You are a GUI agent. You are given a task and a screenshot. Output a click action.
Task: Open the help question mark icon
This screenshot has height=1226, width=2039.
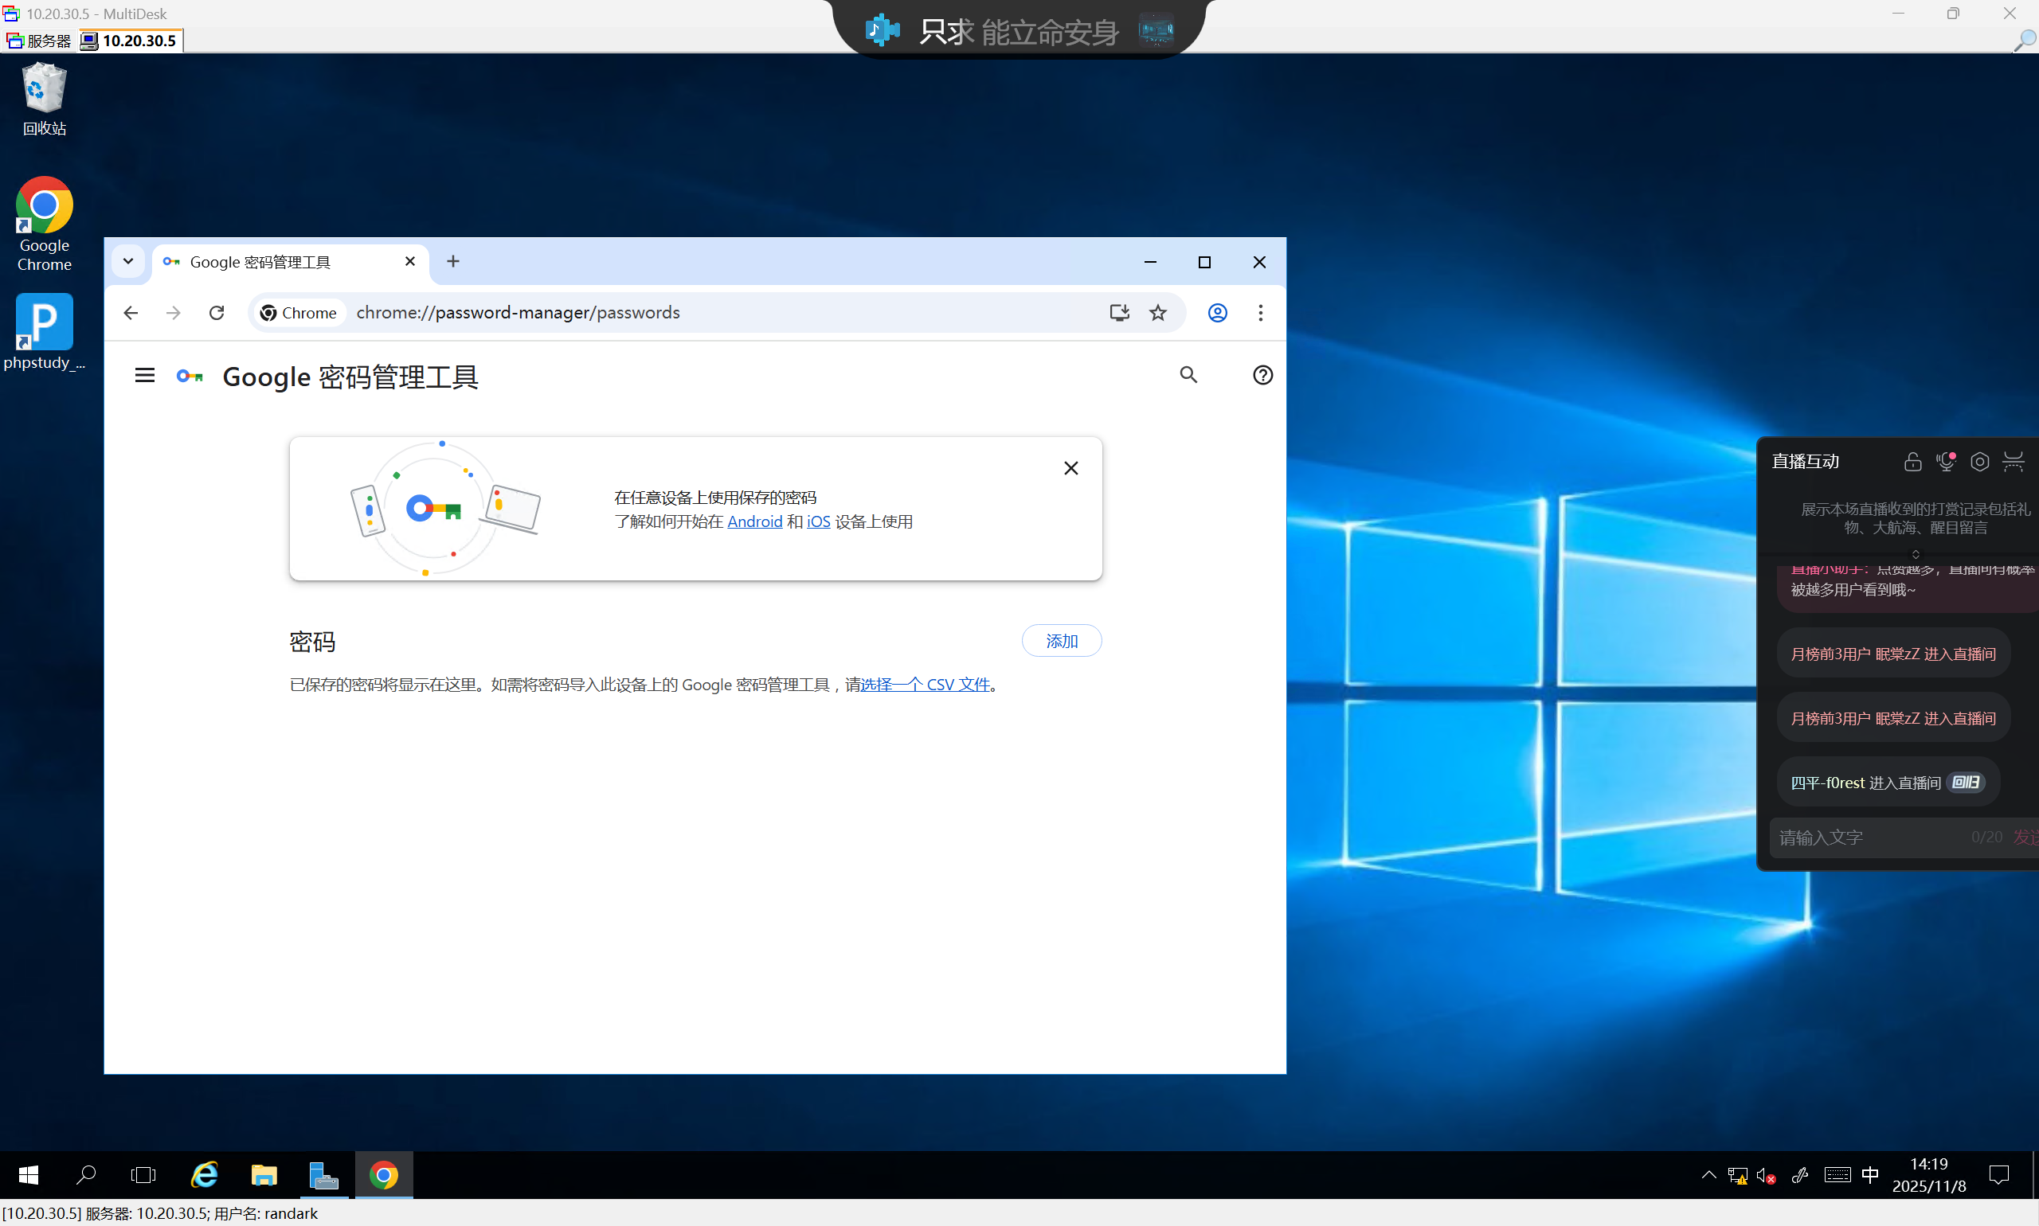[x=1262, y=375]
